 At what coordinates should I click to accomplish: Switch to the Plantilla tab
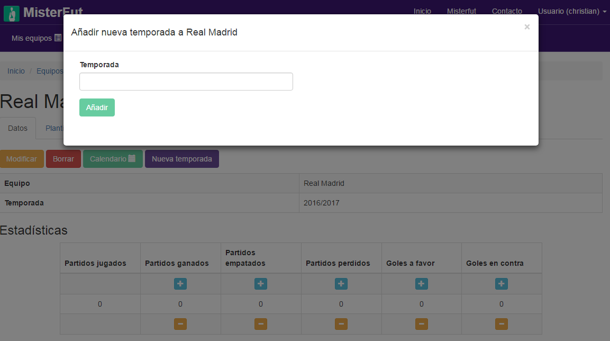coord(54,128)
